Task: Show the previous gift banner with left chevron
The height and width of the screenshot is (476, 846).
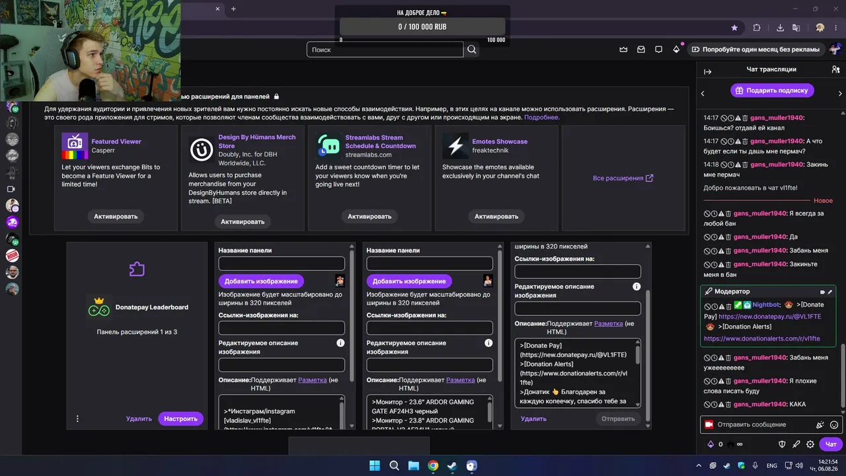Action: (x=703, y=93)
